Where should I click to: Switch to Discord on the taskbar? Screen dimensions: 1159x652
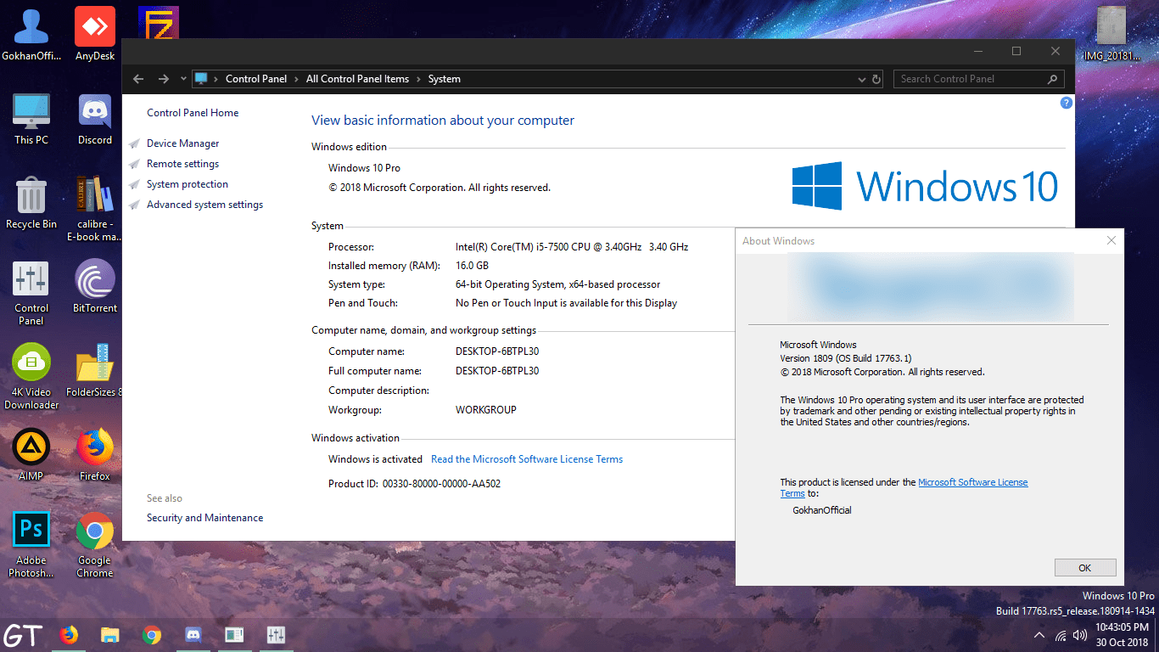(x=193, y=635)
